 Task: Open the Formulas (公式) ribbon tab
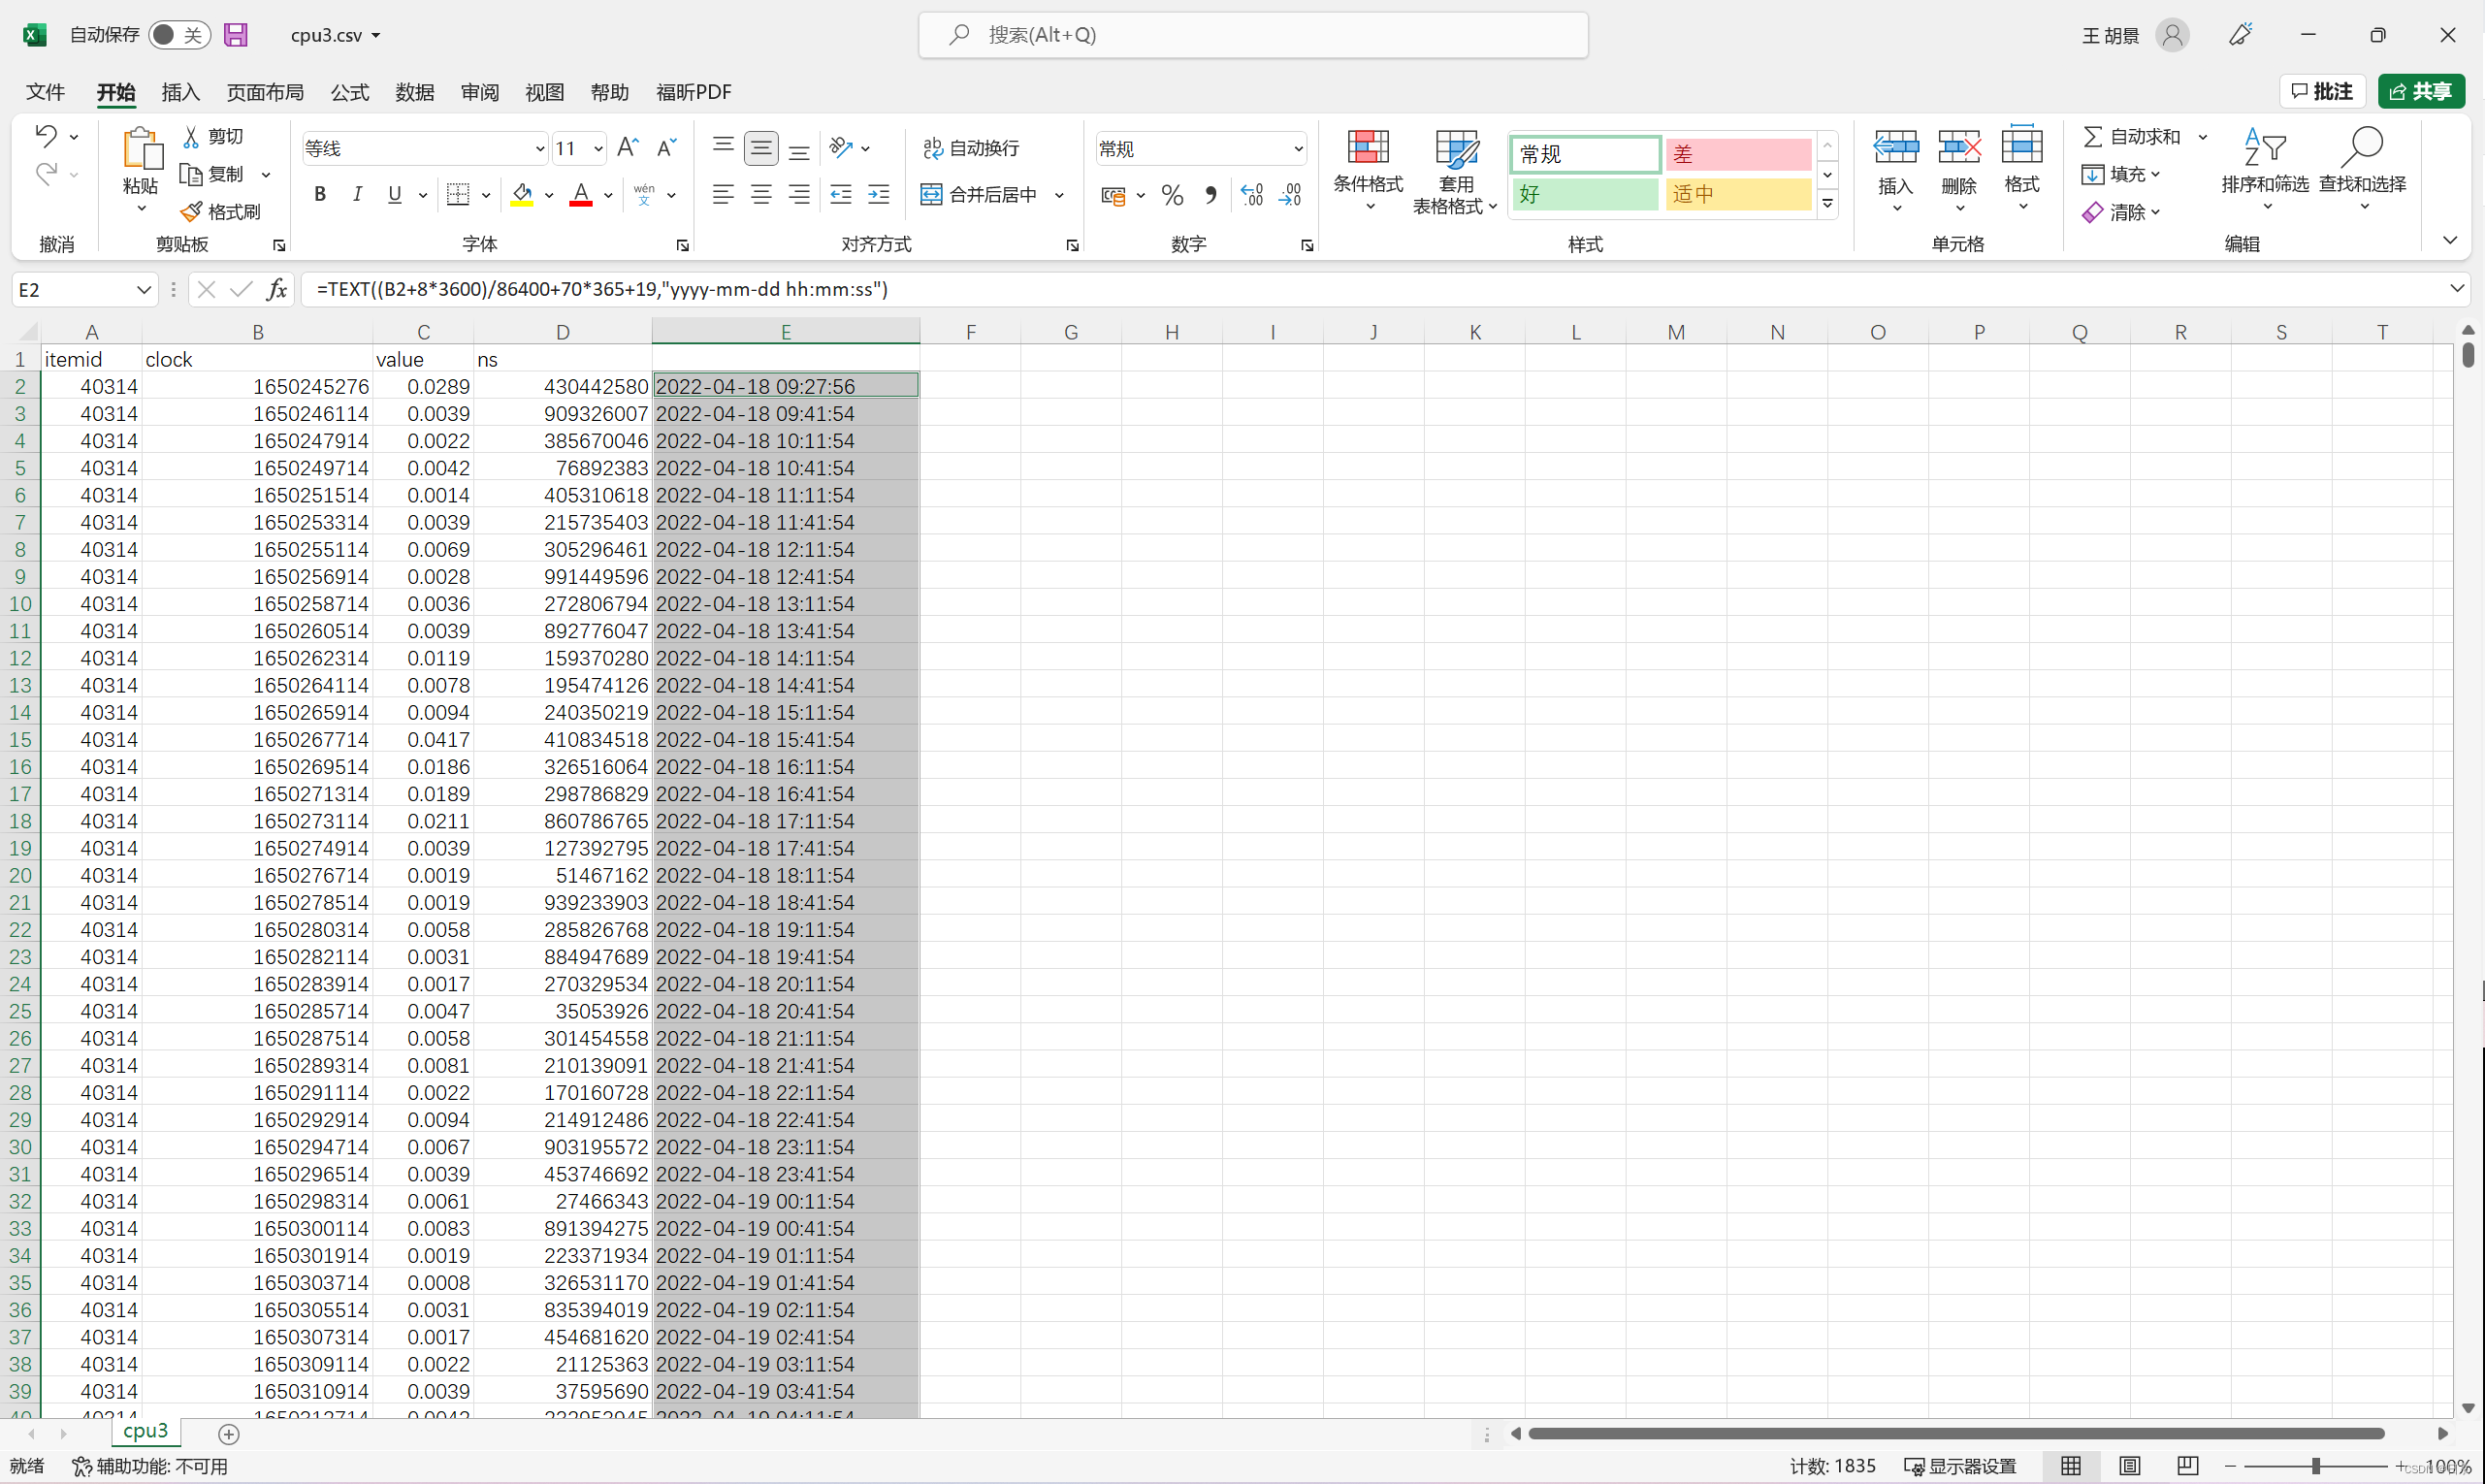pyautogui.click(x=349, y=92)
